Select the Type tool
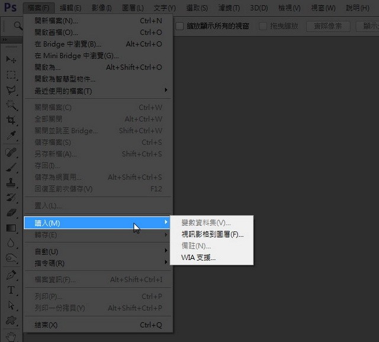Screen dimensions: 379x342 [x=11, y=290]
